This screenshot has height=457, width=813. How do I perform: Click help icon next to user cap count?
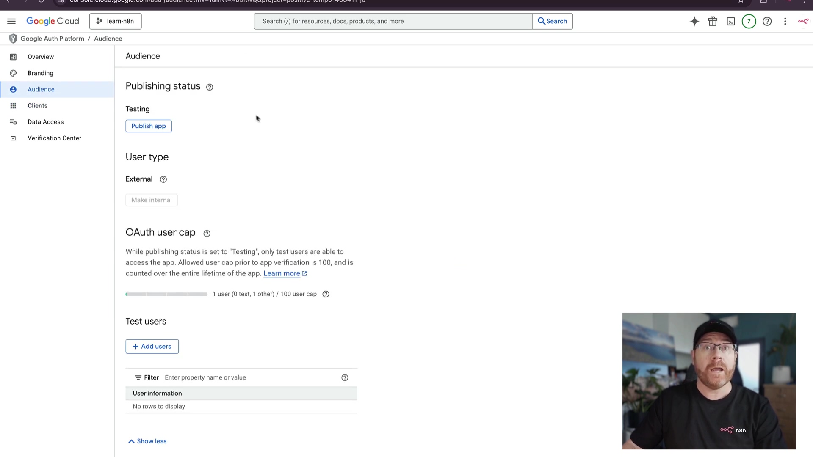coord(326,294)
